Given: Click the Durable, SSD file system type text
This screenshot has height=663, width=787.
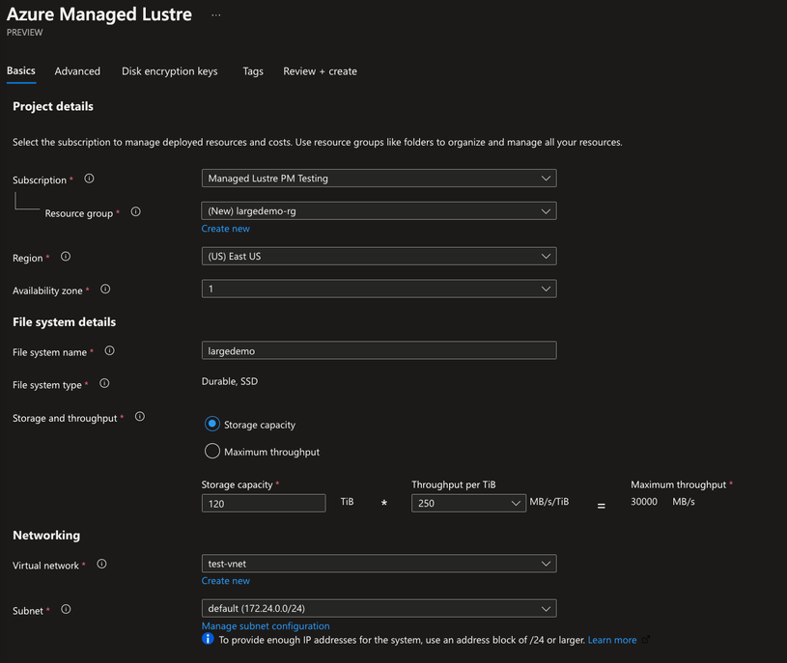Looking at the screenshot, I should click(x=230, y=381).
